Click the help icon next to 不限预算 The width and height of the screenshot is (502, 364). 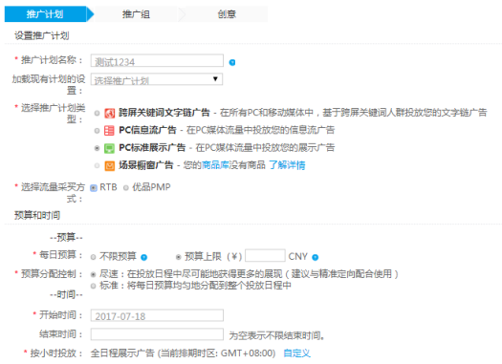point(143,257)
